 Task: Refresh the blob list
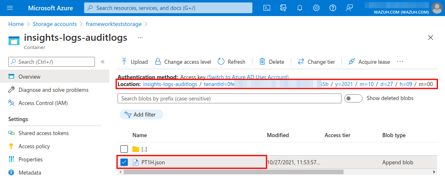(231, 62)
